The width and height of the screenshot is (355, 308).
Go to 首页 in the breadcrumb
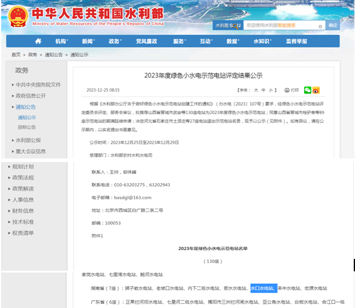pyautogui.click(x=16, y=54)
